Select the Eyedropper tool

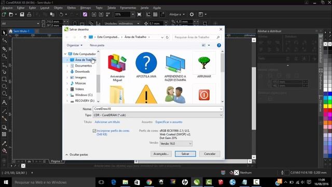click(4, 143)
